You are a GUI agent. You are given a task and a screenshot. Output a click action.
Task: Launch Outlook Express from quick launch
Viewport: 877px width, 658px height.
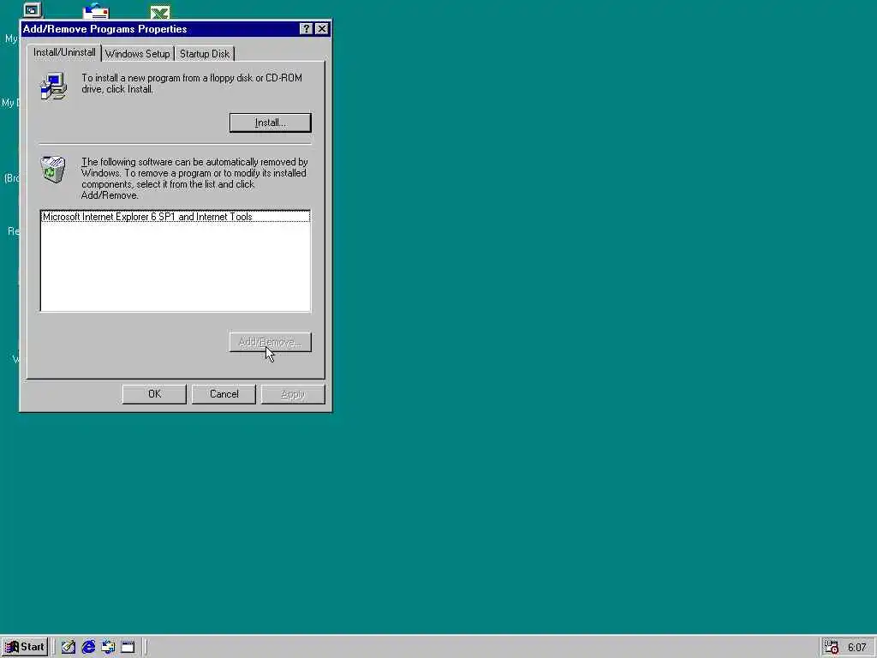tap(108, 647)
